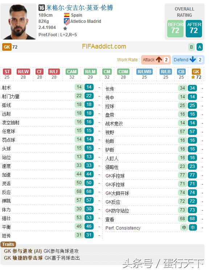The width and height of the screenshot is (210, 272).
Task: Click the after value 57 for 弹跳
Action: point(89,200)
